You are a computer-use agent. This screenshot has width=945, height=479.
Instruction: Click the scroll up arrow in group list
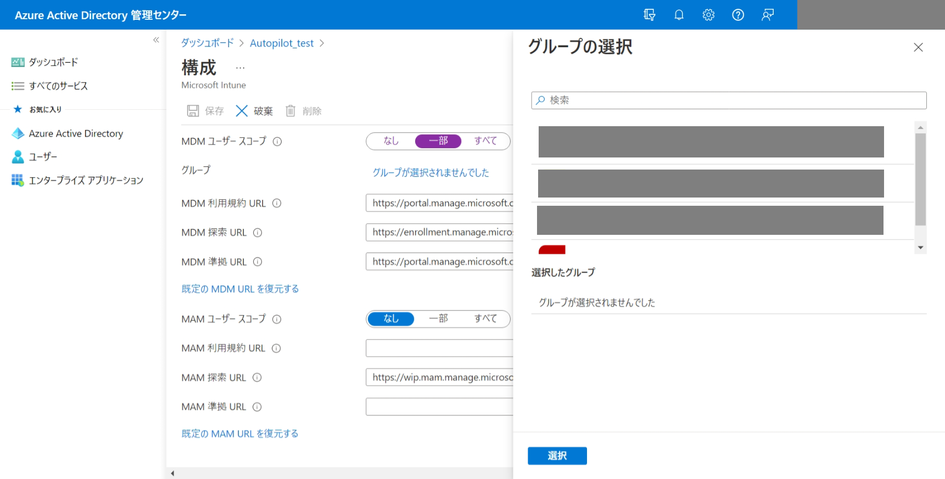tap(921, 127)
